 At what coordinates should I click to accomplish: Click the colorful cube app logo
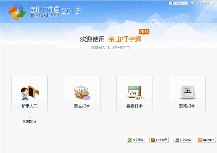[17, 12]
